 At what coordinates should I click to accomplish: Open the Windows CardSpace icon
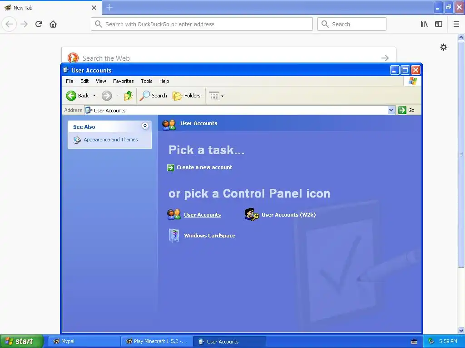174,236
